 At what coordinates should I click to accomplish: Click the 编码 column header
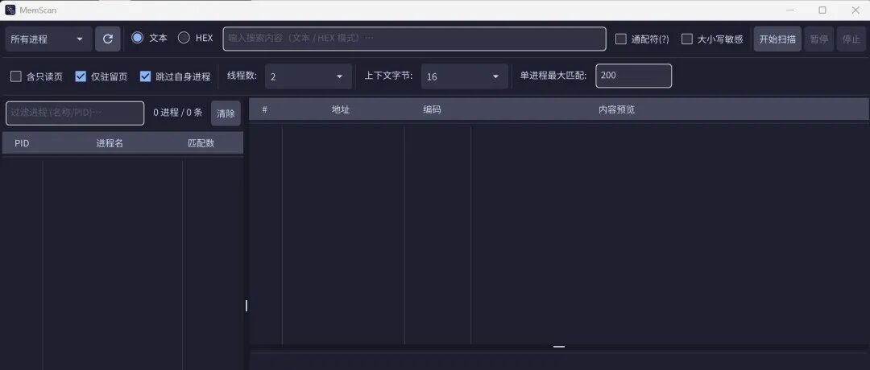(433, 109)
